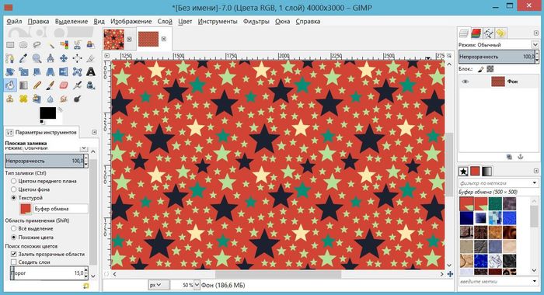
Task: Enable the Сводить слои checkbox
Action: tap(14, 262)
